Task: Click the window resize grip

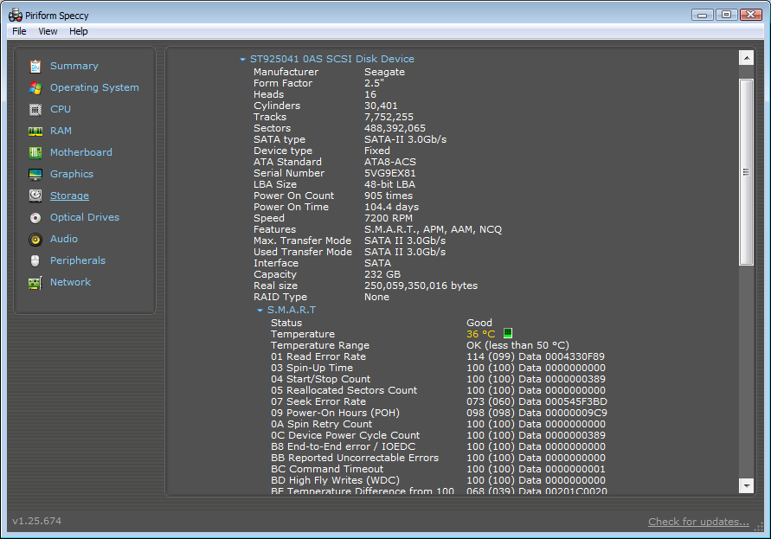Action: pos(759,527)
